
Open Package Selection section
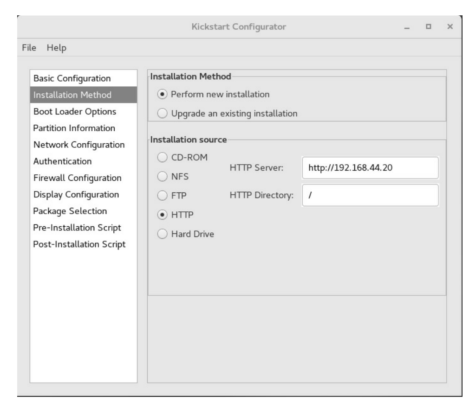pos(70,211)
